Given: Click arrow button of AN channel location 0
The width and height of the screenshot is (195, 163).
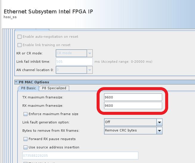Looking at the screenshot, I should [x=90, y=70].
